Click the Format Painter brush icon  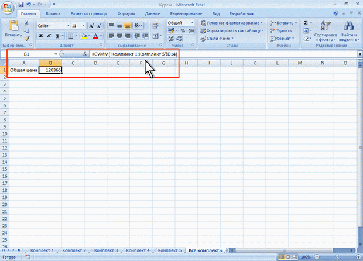pyautogui.click(x=28, y=38)
